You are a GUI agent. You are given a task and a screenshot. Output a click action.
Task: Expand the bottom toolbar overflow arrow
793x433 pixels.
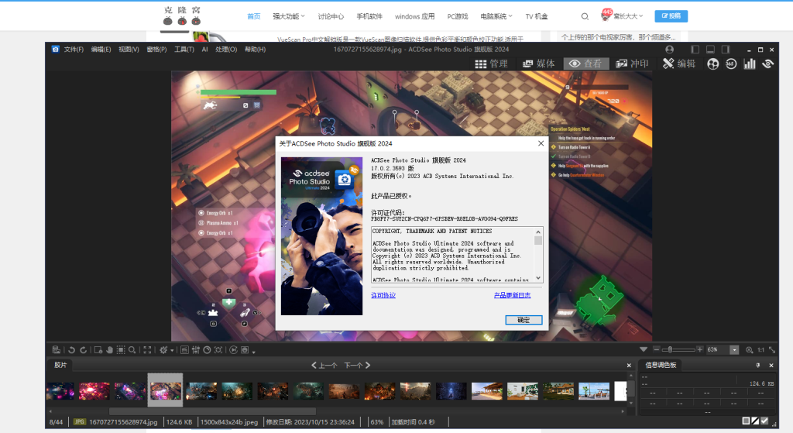pyautogui.click(x=253, y=352)
